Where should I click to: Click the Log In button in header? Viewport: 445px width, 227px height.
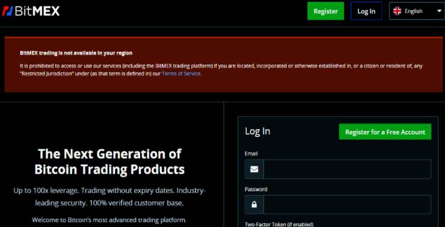[x=366, y=11]
